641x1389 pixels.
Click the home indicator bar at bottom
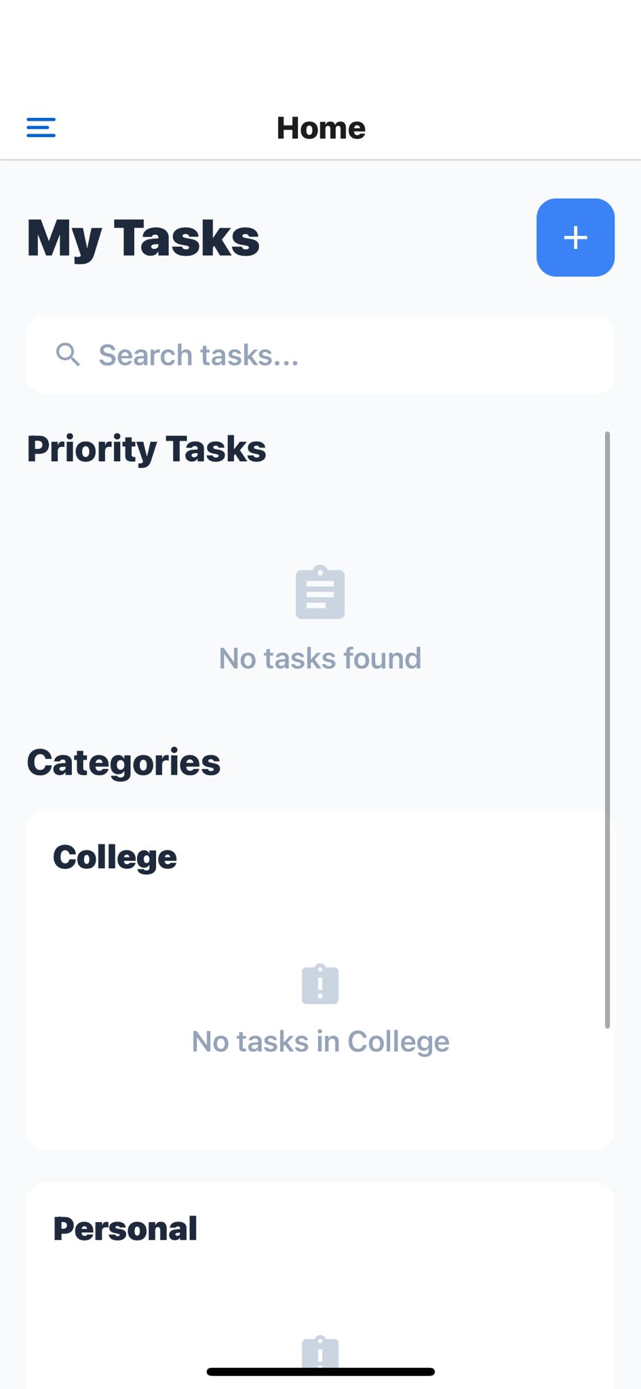coord(320,1371)
